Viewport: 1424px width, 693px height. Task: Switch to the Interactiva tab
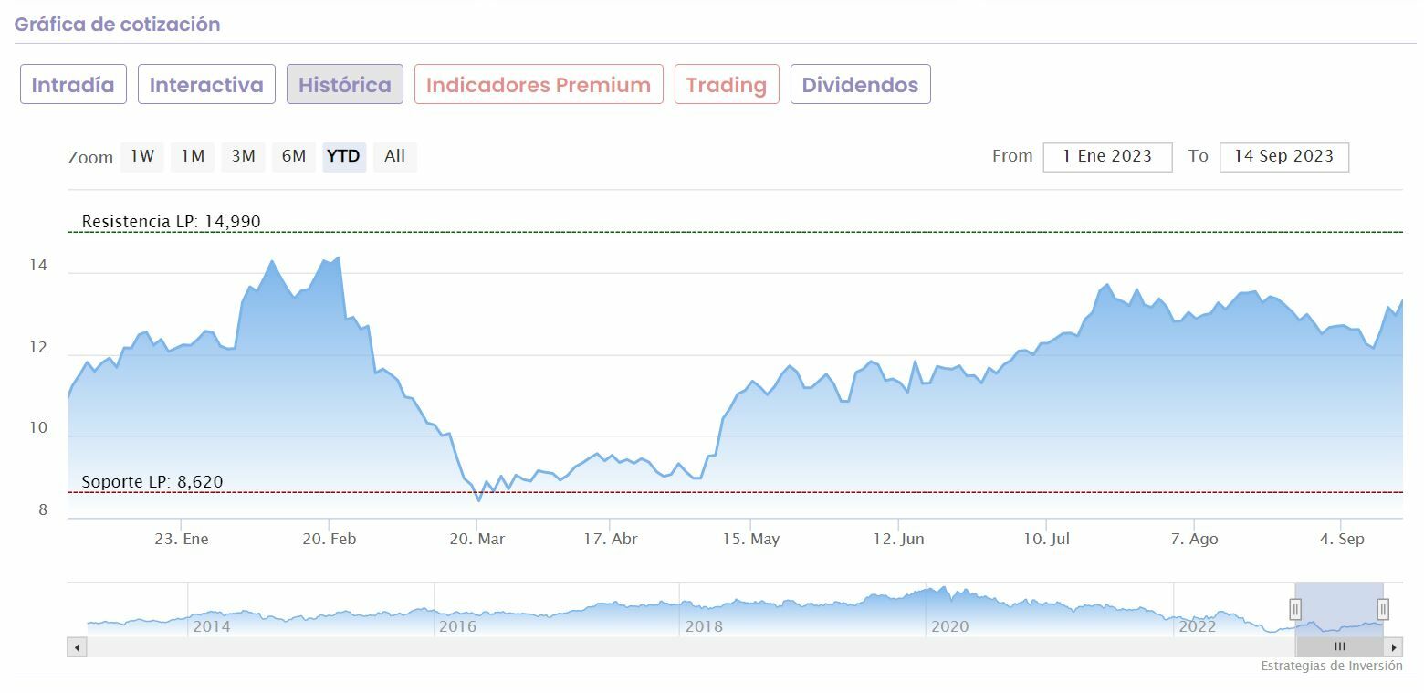206,85
